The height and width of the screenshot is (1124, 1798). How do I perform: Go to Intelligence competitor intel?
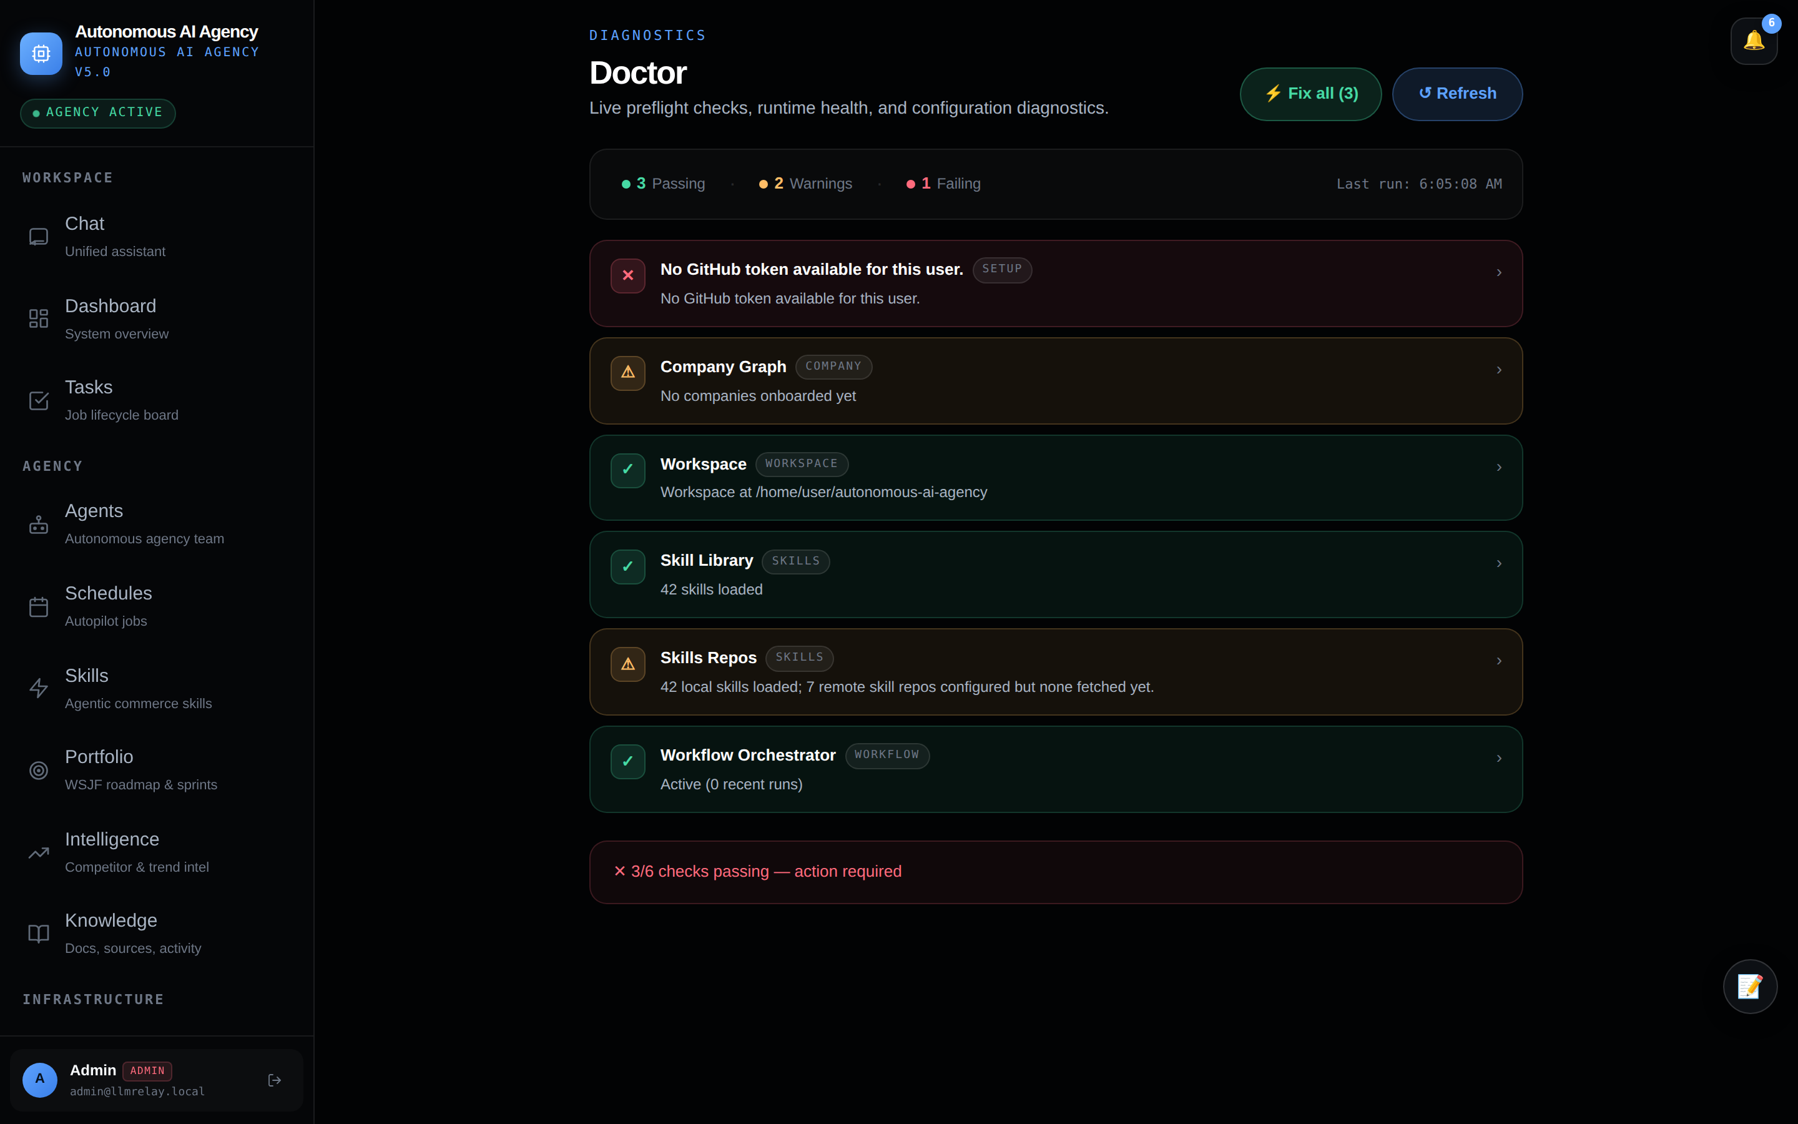pos(156,852)
